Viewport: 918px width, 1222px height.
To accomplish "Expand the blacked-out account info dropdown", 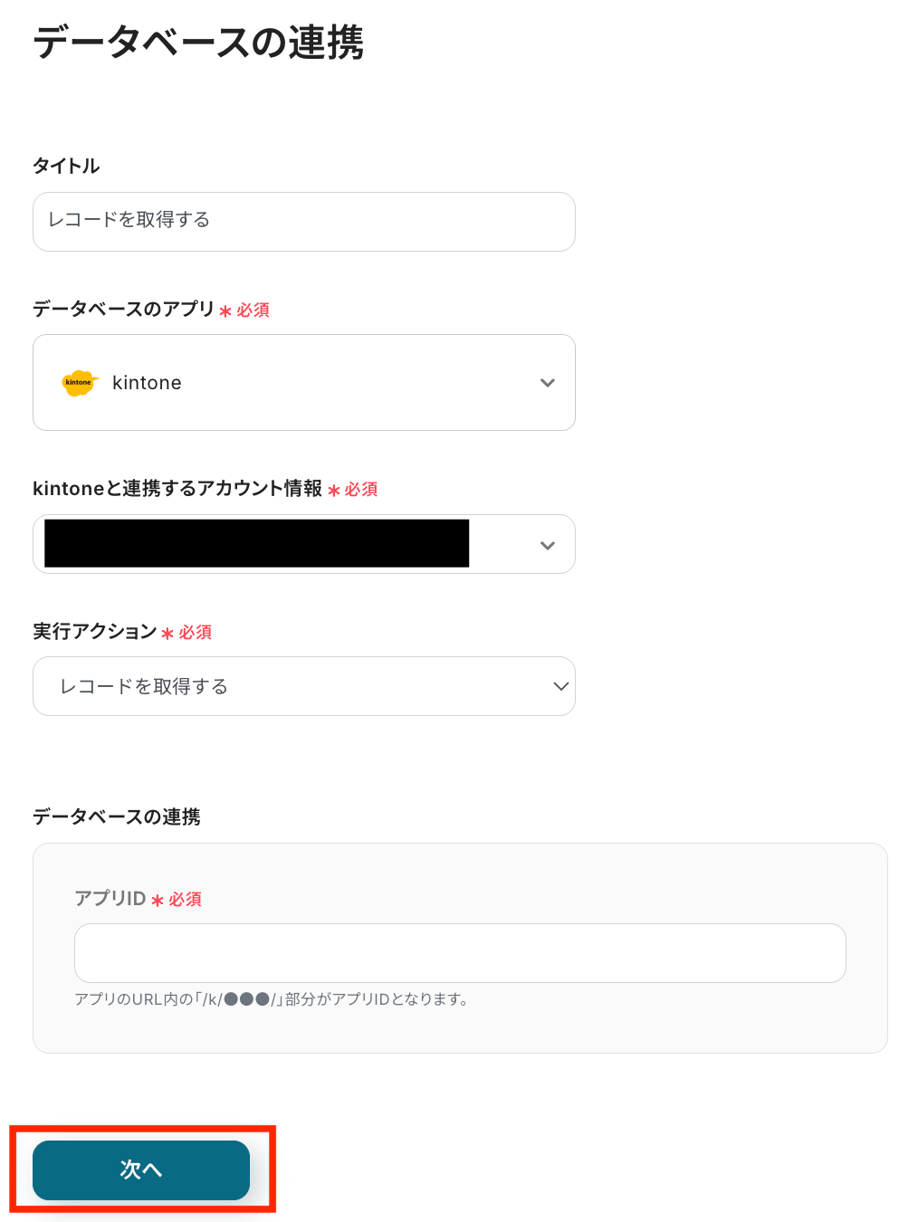I will coord(304,544).
